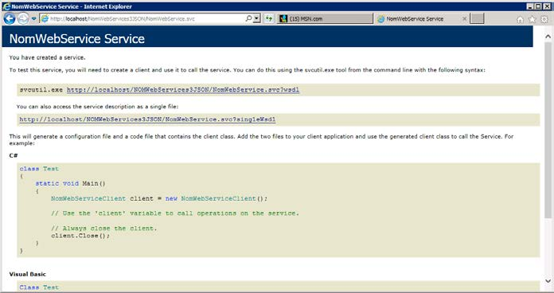Switch to the (15) MSN.com tab
This screenshot has width=554, height=293.
[x=325, y=19]
